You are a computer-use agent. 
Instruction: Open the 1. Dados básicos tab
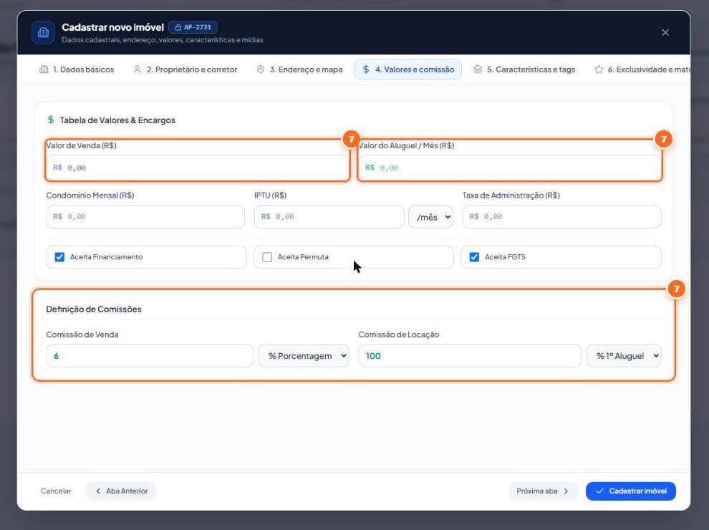(x=77, y=69)
